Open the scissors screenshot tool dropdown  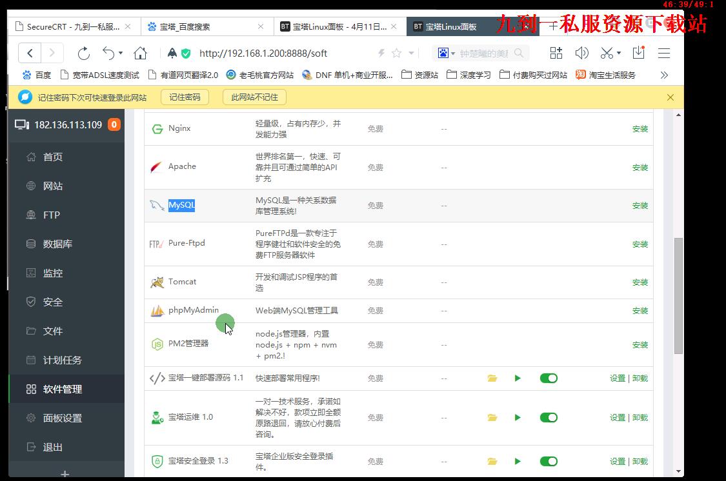619,54
